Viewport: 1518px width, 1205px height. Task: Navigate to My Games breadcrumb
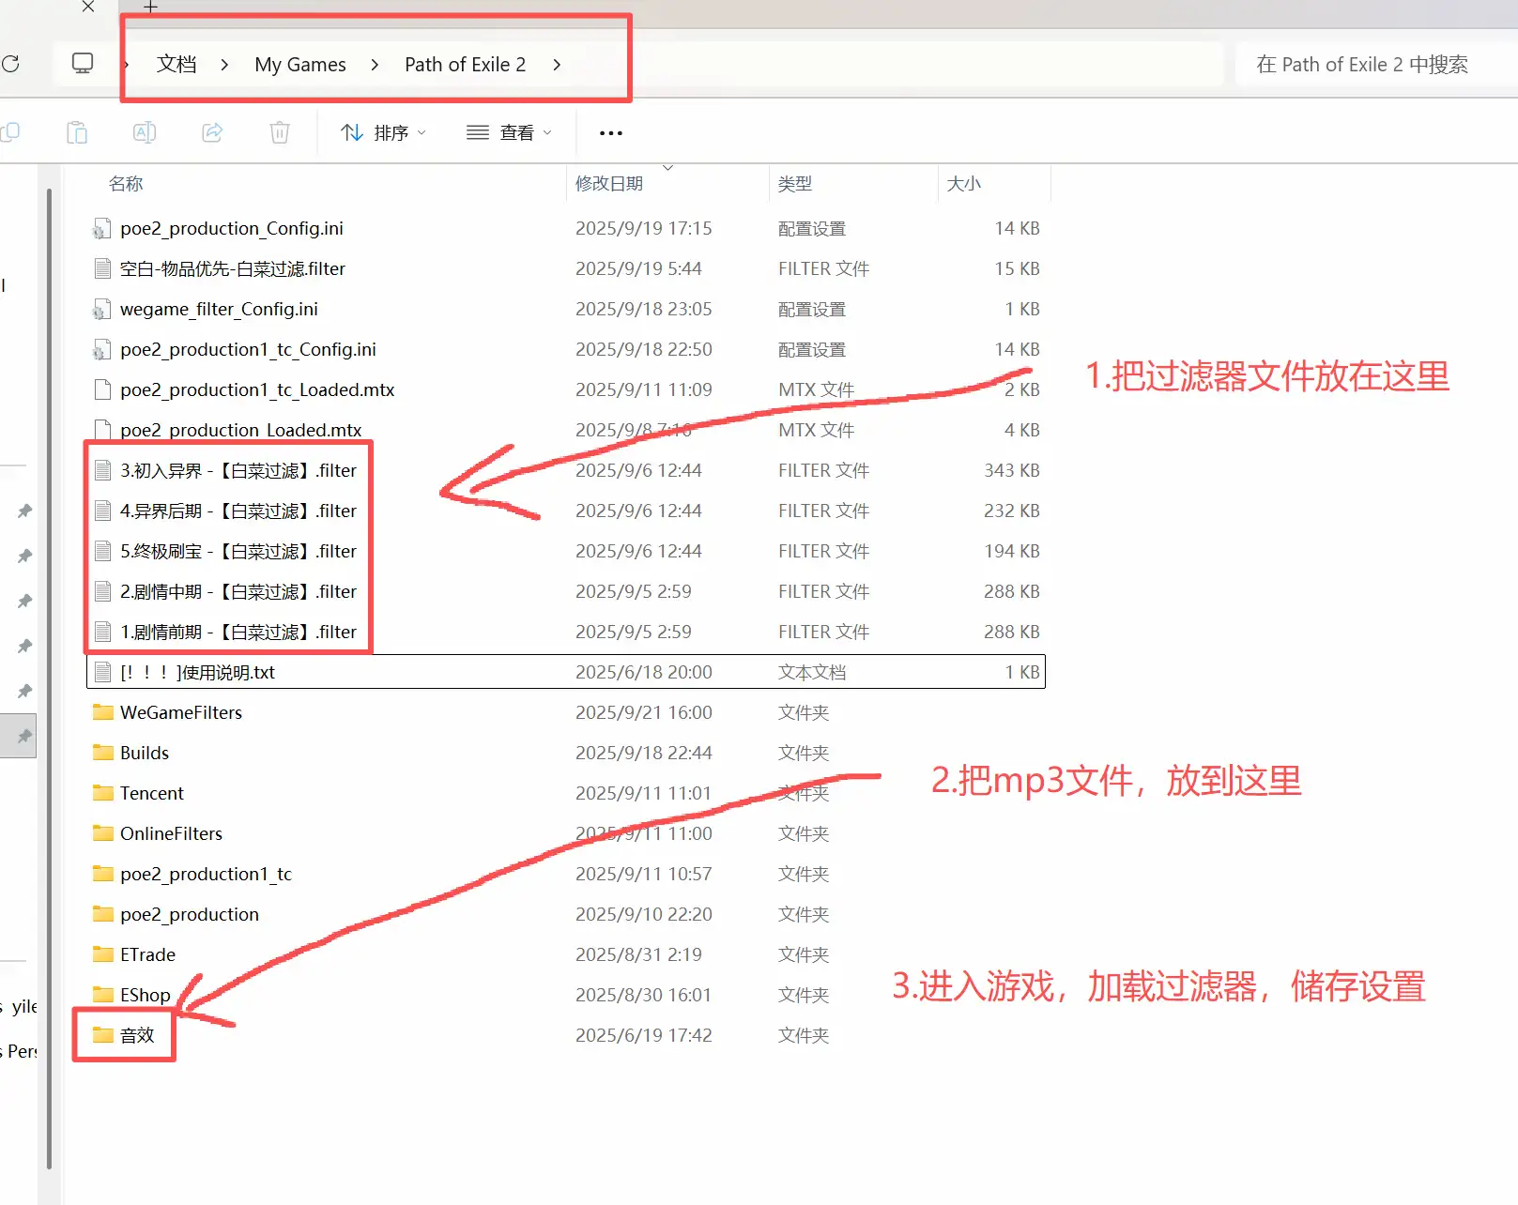[299, 65]
